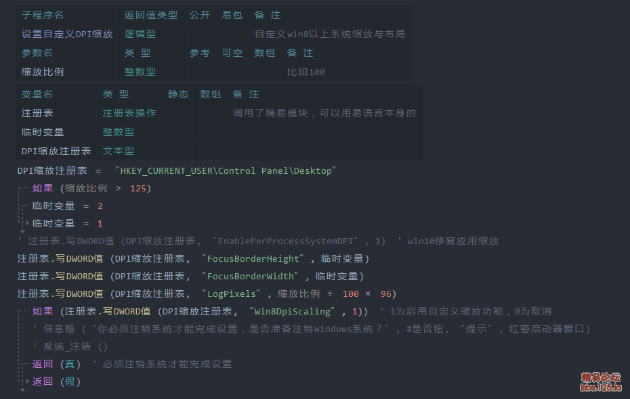This screenshot has height=399, width=630.
Task: Click the 参数名 header cell
Action: click(37, 53)
